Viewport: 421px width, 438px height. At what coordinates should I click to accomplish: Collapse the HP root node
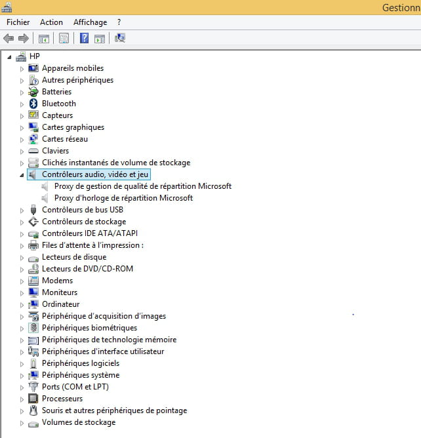[x=9, y=57]
